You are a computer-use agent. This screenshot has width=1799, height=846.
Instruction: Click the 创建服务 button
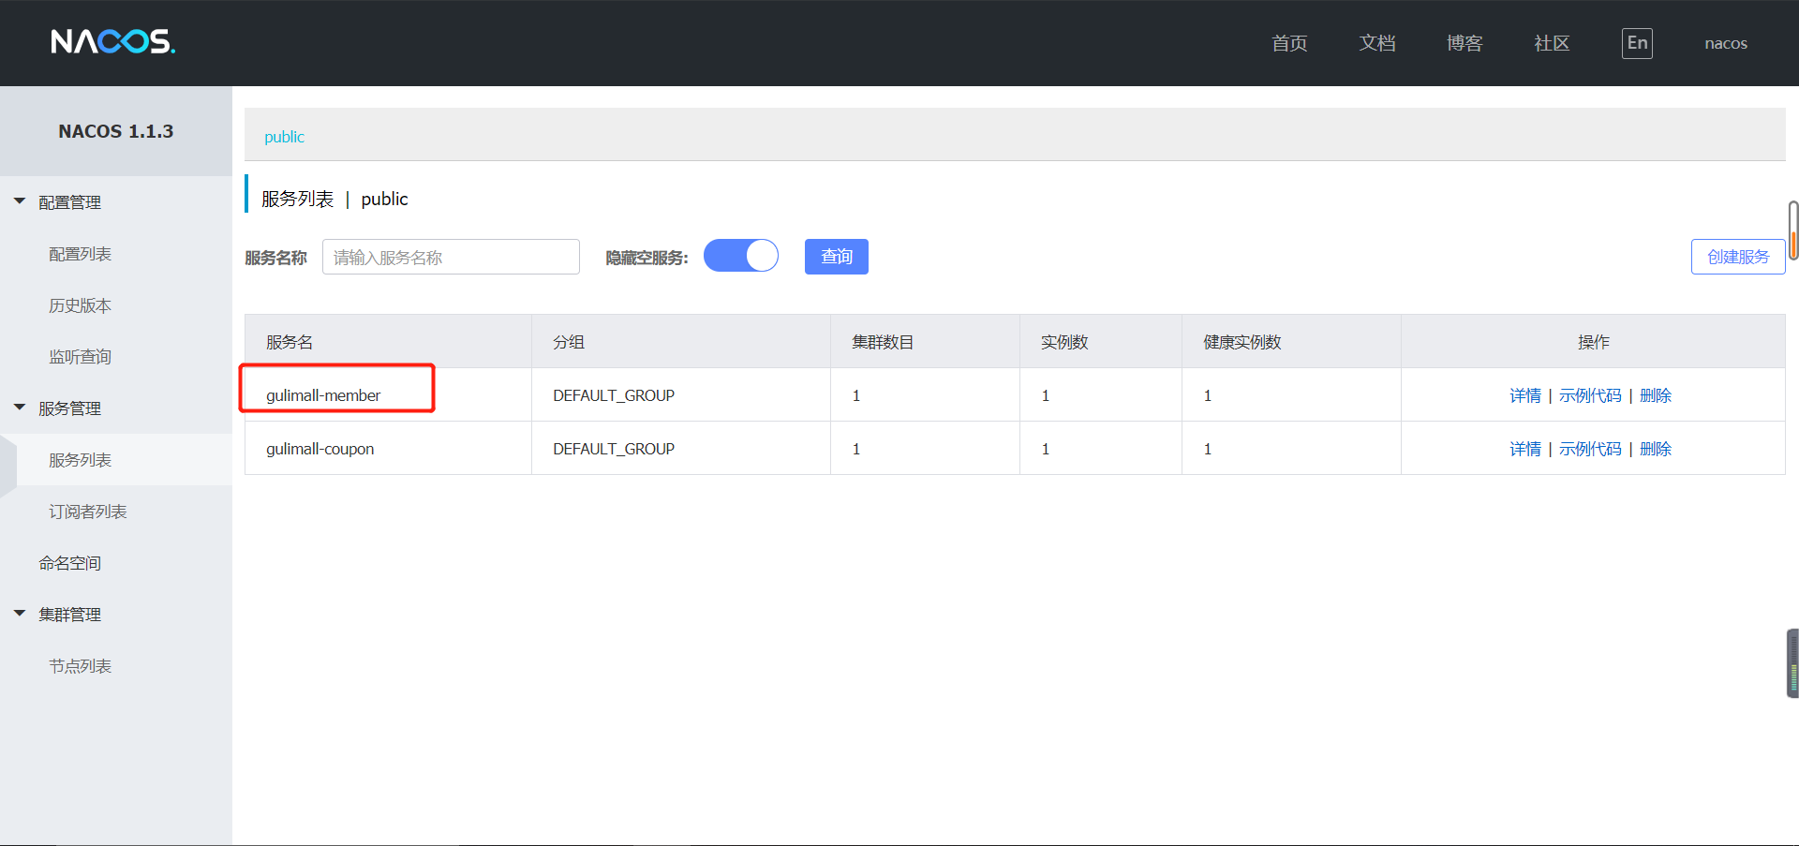click(1738, 257)
